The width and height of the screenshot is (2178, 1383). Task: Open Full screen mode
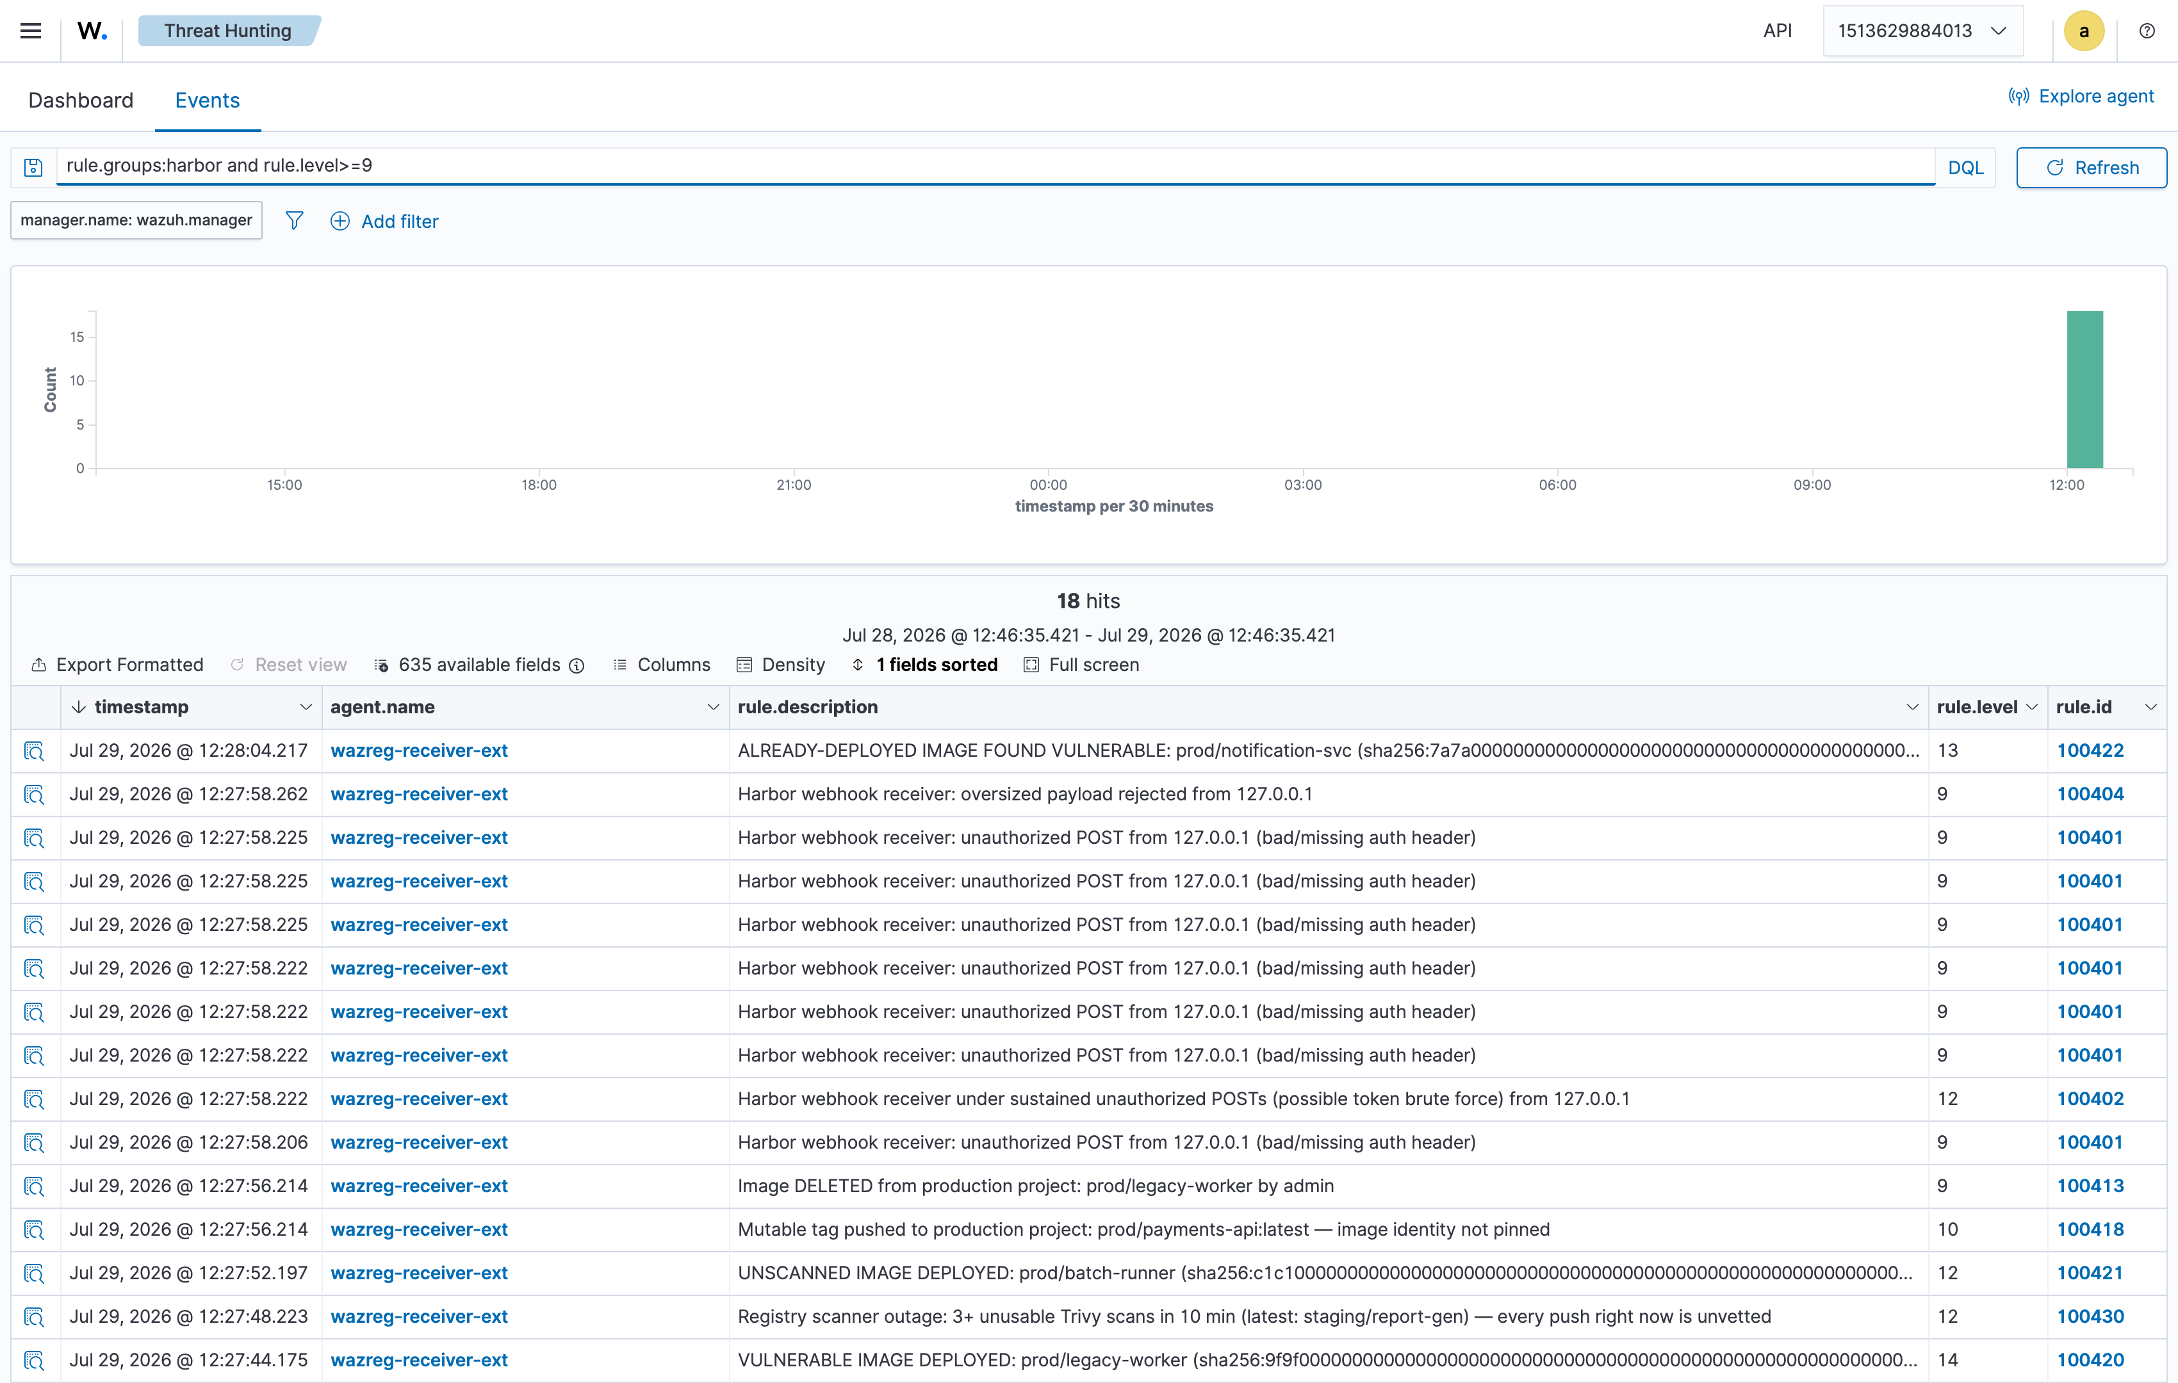pyautogui.click(x=1081, y=665)
